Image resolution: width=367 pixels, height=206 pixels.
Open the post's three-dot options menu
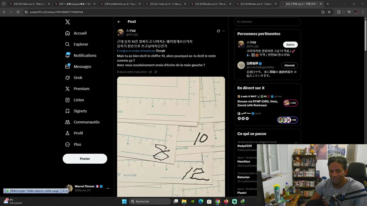tap(223, 31)
